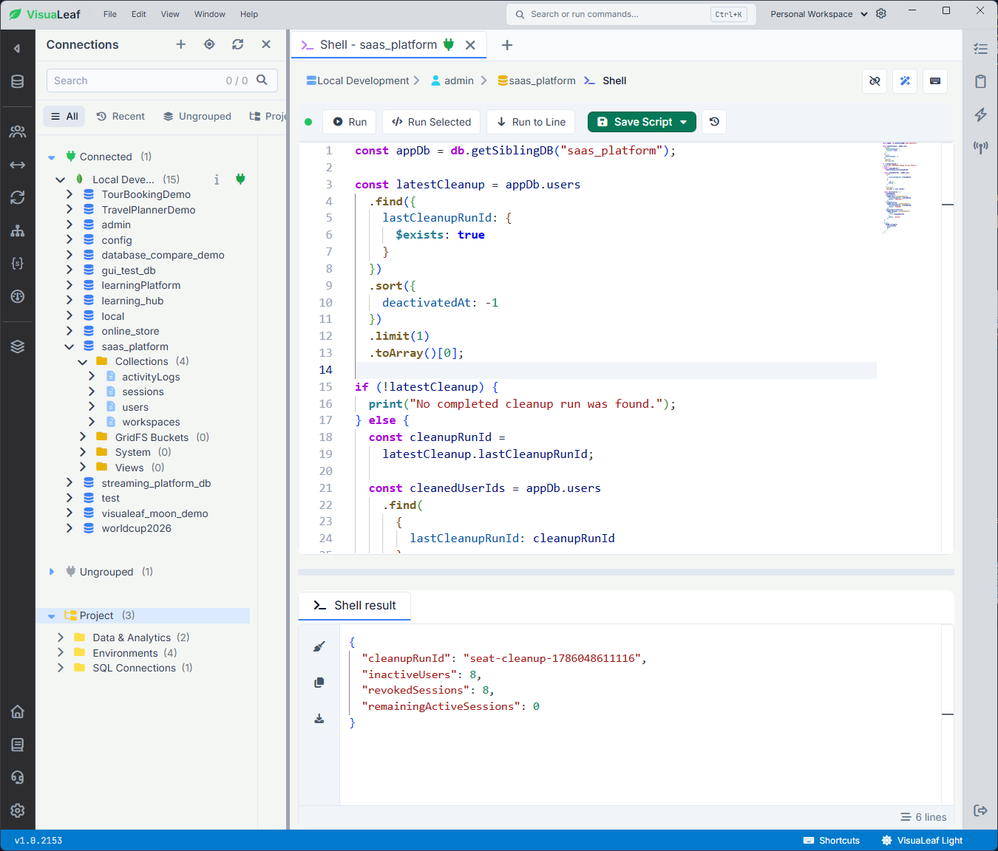Click the broadcast signal icon in right sidebar
Screen dimensions: 998x851
tap(980, 148)
